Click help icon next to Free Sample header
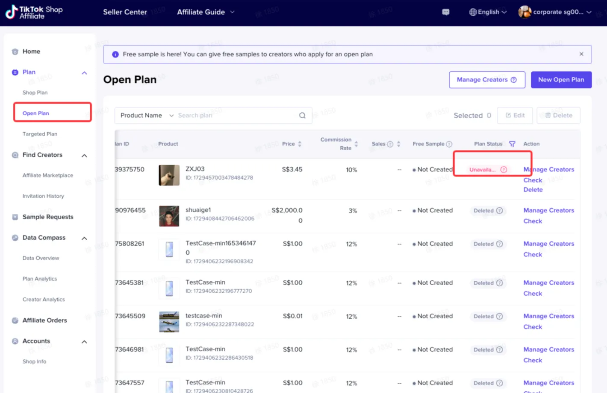The width and height of the screenshot is (607, 393). coord(449,144)
